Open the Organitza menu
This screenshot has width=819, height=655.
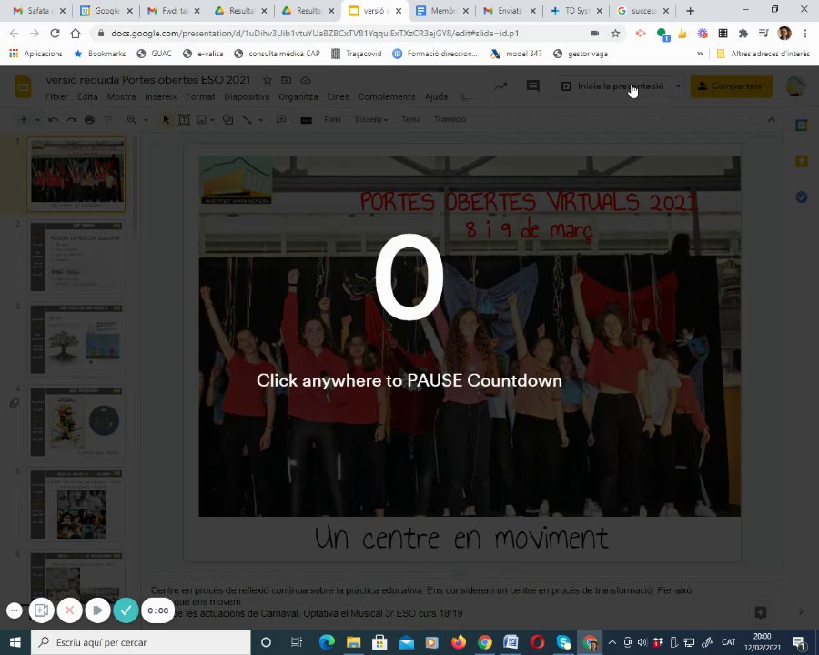coord(298,96)
